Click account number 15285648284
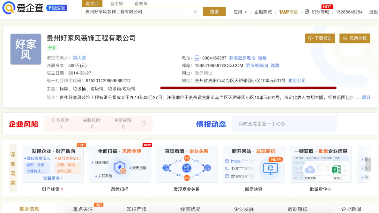This screenshot has height=213, width=379. (x=349, y=12)
